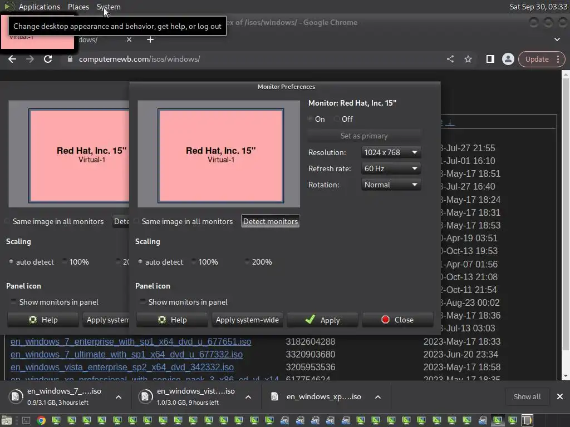Click Set as primary button
The height and width of the screenshot is (427, 570).
pos(364,136)
